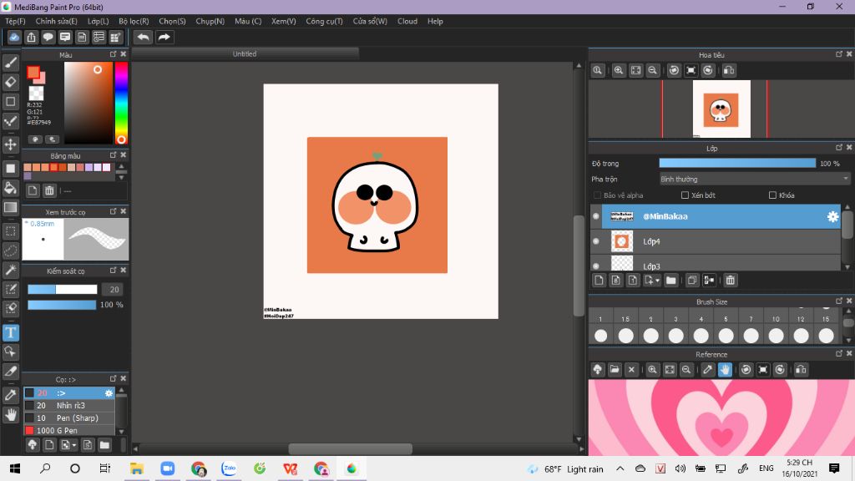Click the Undo arrow in top toolbar
This screenshot has width=855, height=481.
click(144, 37)
